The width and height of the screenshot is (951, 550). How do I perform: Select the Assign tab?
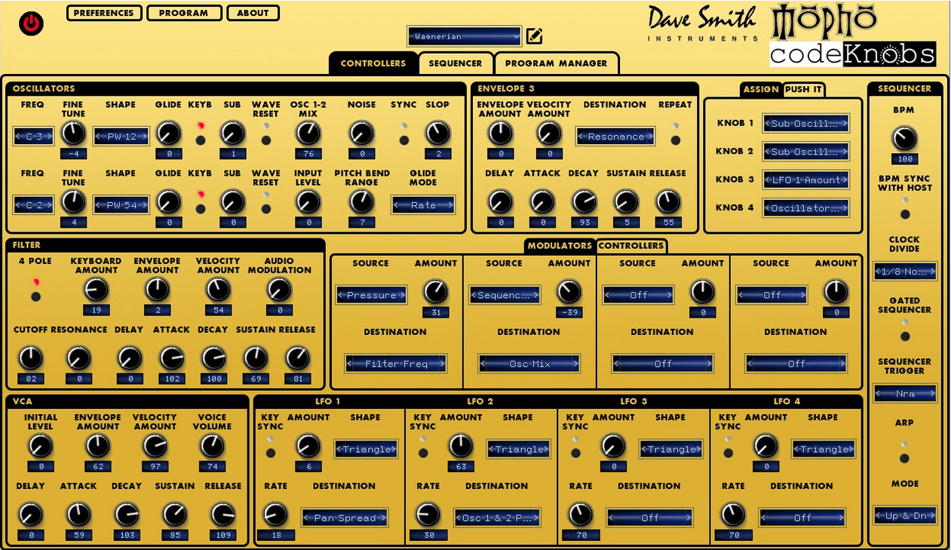761,89
